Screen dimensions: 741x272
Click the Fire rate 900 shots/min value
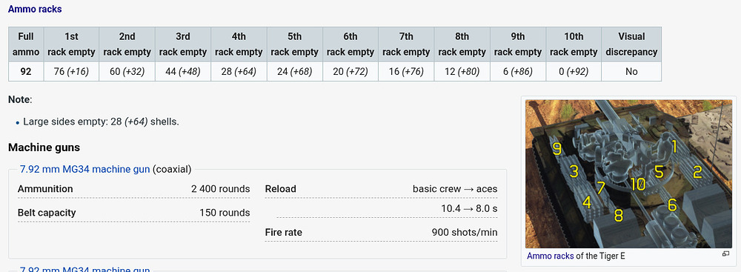click(465, 232)
